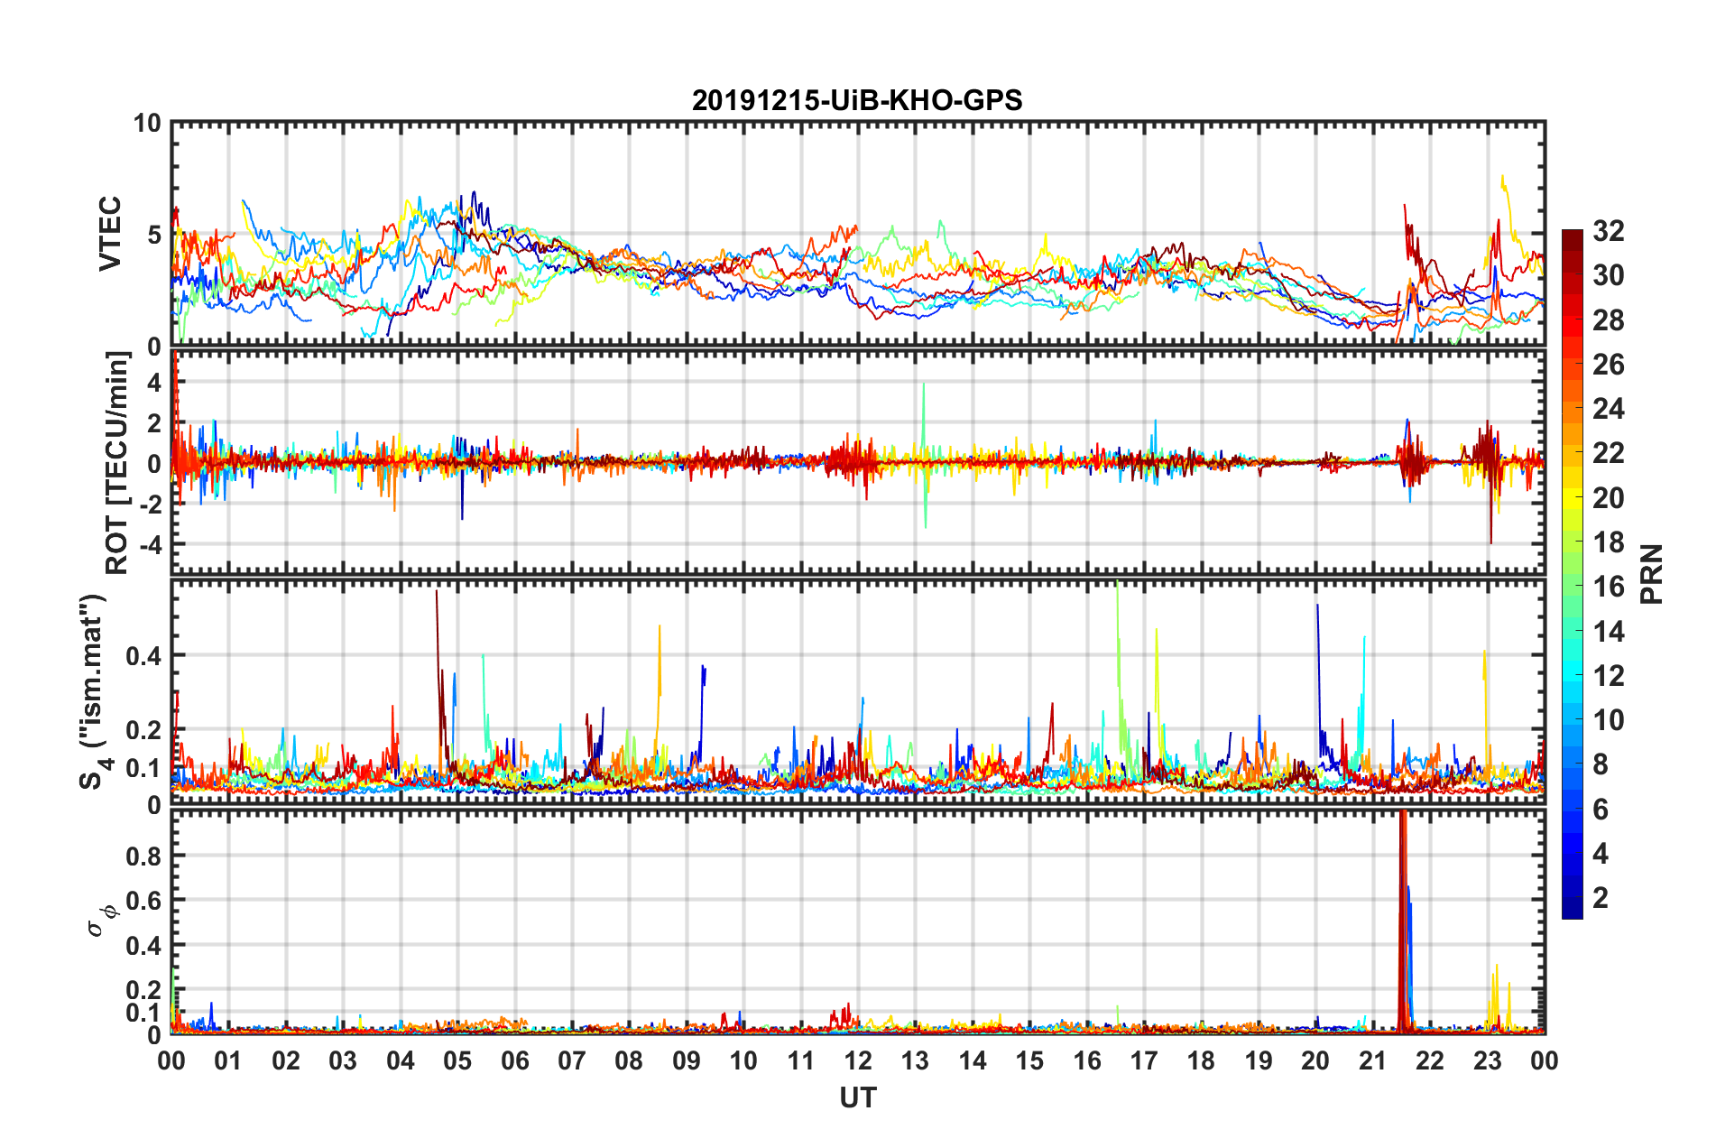Select the ROT [TECU/min] axis label
This screenshot has height=1148, width=1716.
[x=117, y=463]
